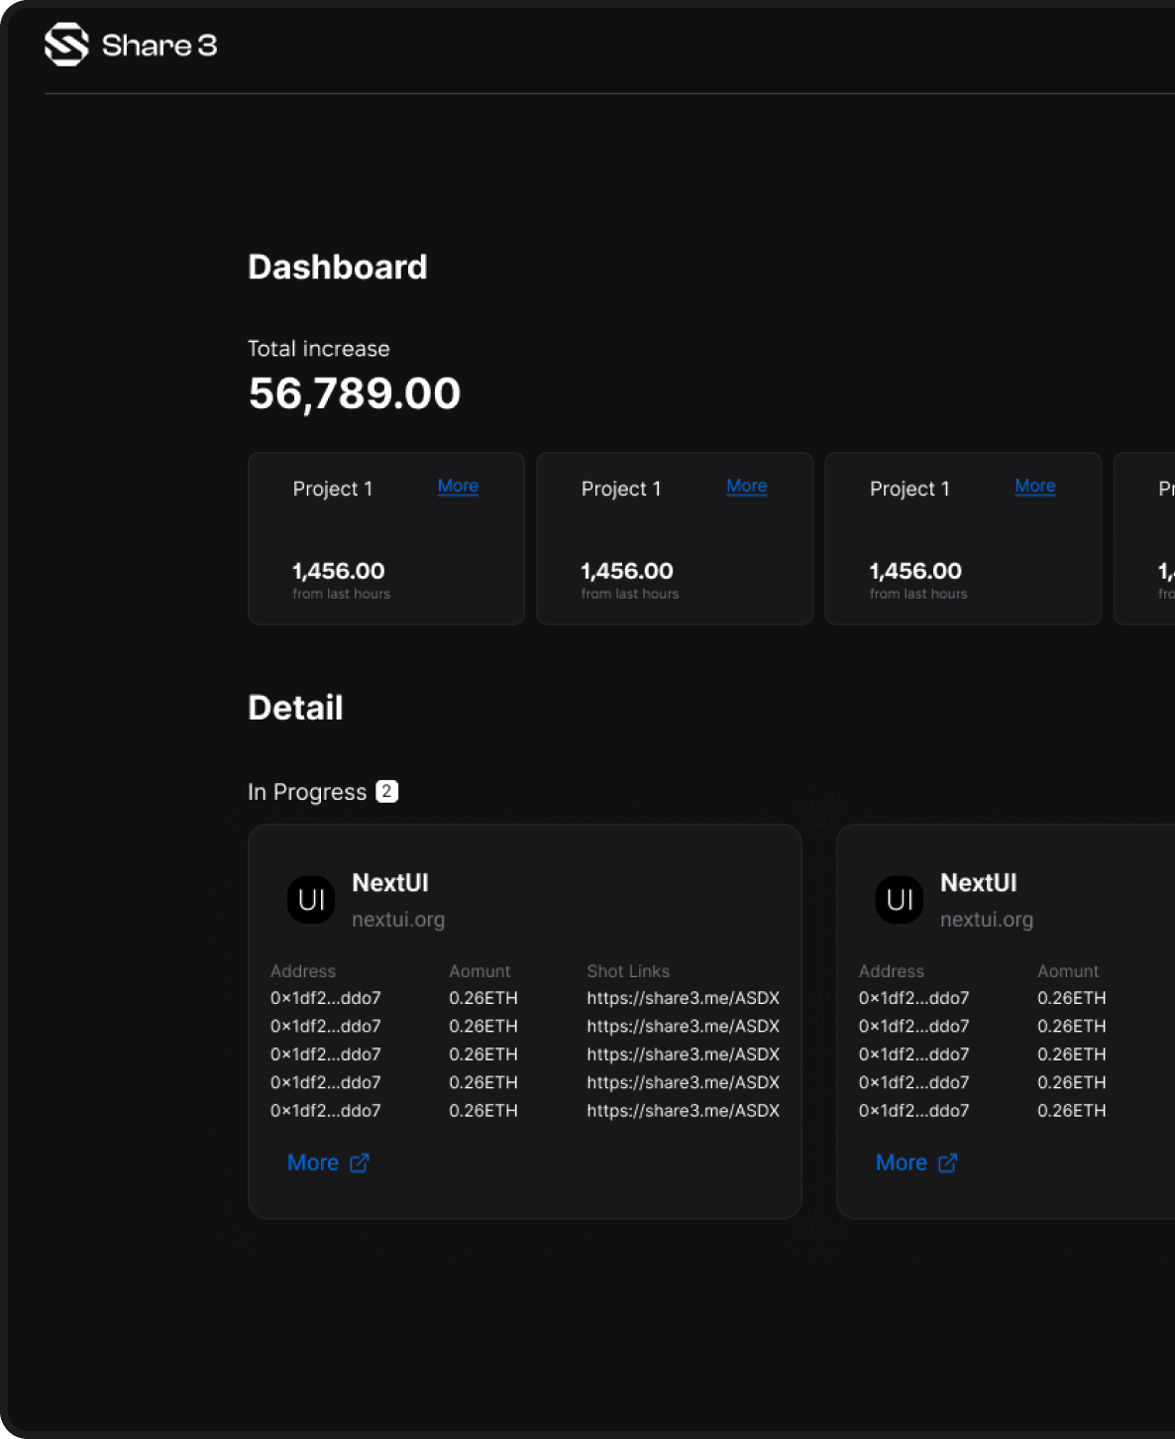The image size is (1175, 1439).
Task: Click the In Progress count badge
Action: coord(386,792)
